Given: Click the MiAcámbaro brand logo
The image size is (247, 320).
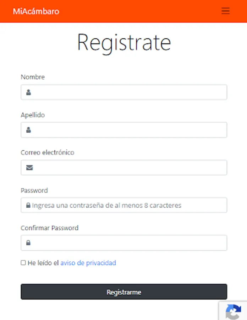Looking at the screenshot, I should (x=36, y=11).
